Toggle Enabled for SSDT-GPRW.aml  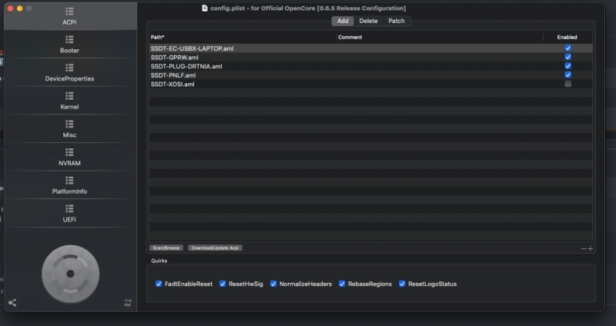(568, 57)
